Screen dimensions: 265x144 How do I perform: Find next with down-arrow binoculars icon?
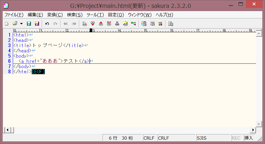93,24
